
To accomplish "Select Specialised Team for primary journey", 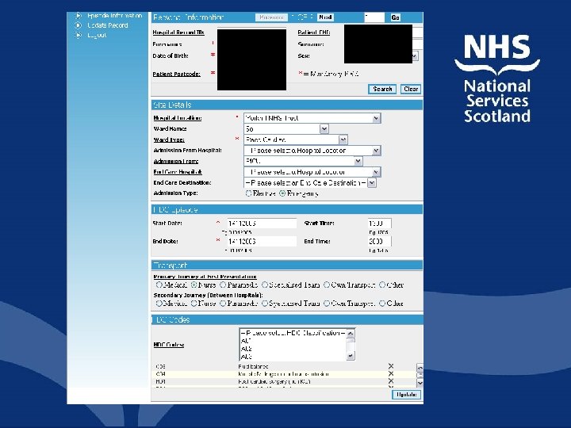I will pos(265,285).
